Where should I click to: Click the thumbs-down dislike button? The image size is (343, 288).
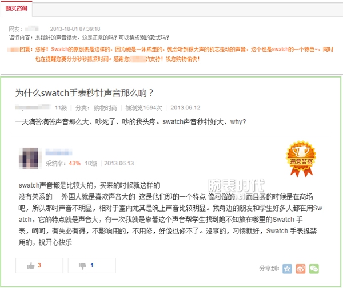pos(92,266)
